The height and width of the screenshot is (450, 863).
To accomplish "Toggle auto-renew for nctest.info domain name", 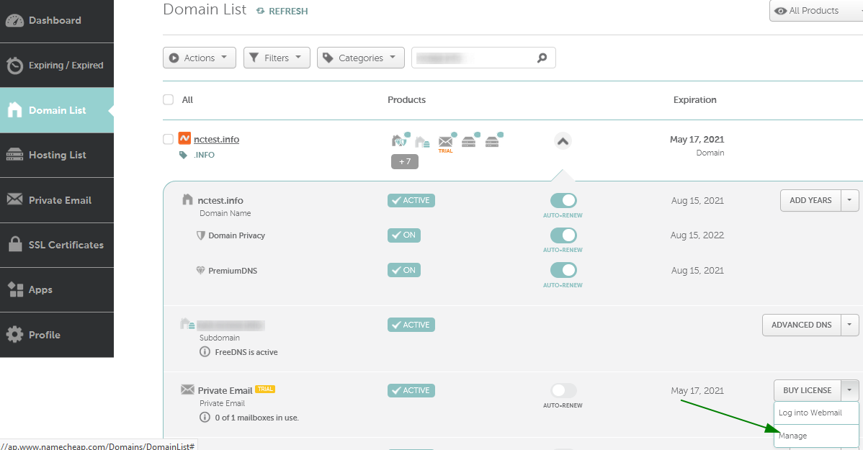I will 563,200.
